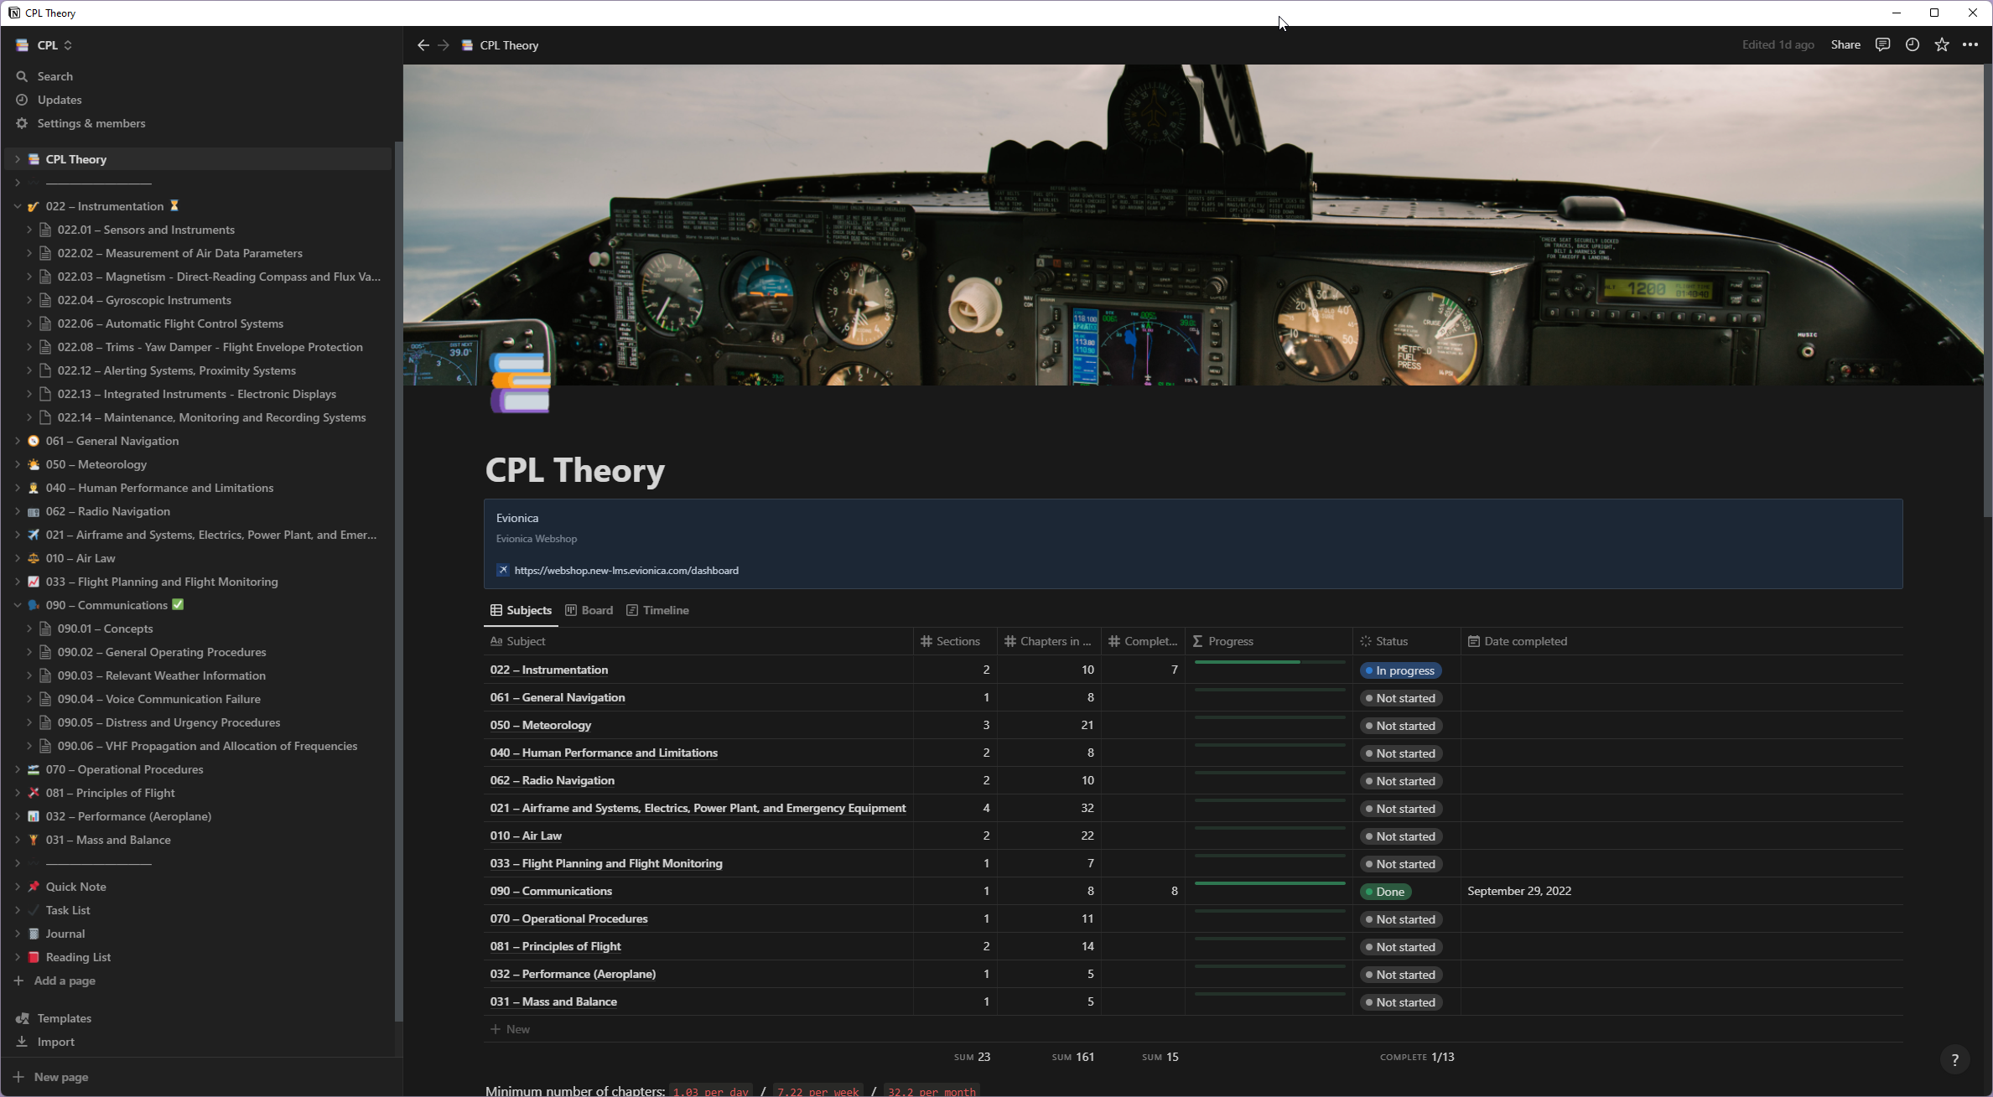This screenshot has width=1993, height=1097.
Task: Favorite this page with star icon
Action: 1942,45
